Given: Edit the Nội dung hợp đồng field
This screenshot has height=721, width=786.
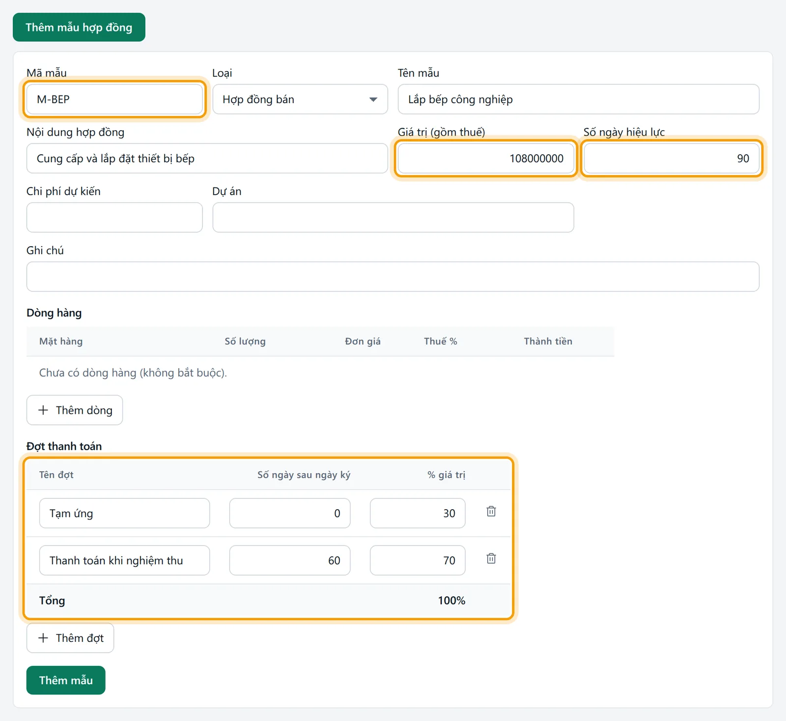Looking at the screenshot, I should click(x=207, y=158).
